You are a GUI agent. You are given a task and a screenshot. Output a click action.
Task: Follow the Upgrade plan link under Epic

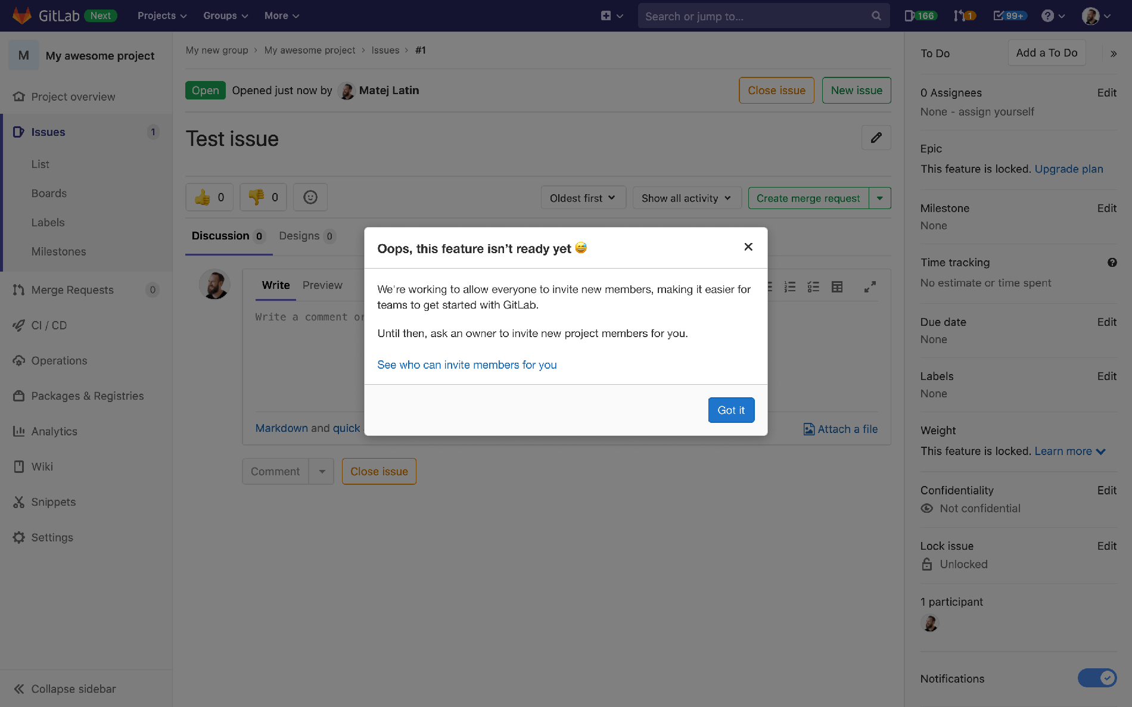point(1069,169)
